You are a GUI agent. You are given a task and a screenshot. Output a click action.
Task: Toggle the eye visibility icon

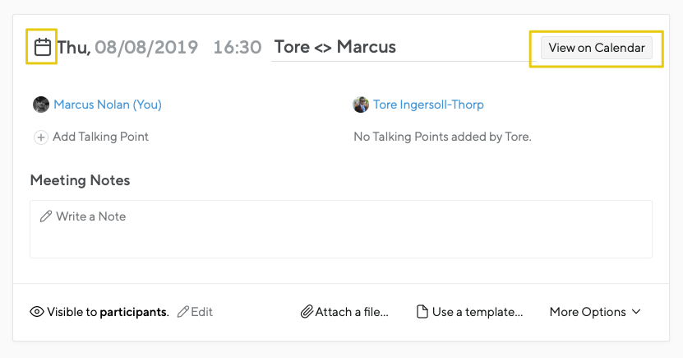(37, 312)
